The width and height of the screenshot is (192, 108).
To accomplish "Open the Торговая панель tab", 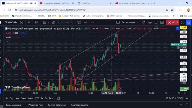I will click(80, 105).
